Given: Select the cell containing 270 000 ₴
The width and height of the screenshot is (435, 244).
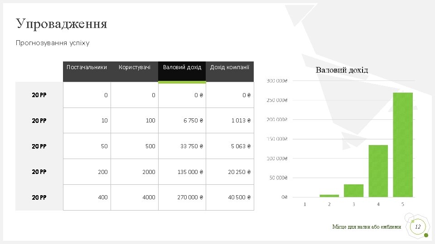Looking at the screenshot, I should coord(182,197).
